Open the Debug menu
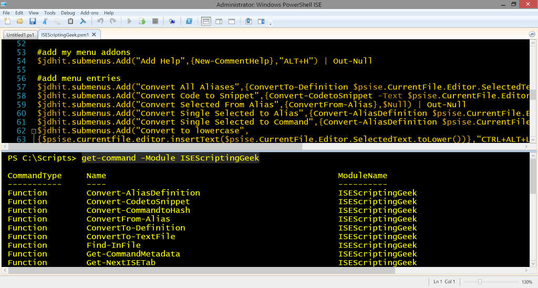This screenshot has height=288, width=538. tap(68, 13)
